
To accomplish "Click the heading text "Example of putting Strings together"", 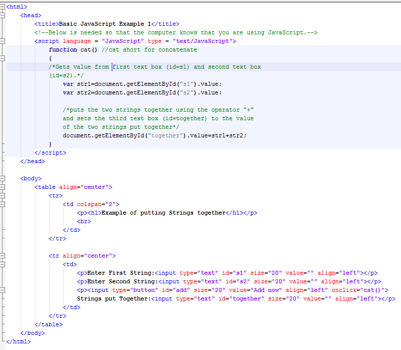I will pyautogui.click(x=163, y=213).
